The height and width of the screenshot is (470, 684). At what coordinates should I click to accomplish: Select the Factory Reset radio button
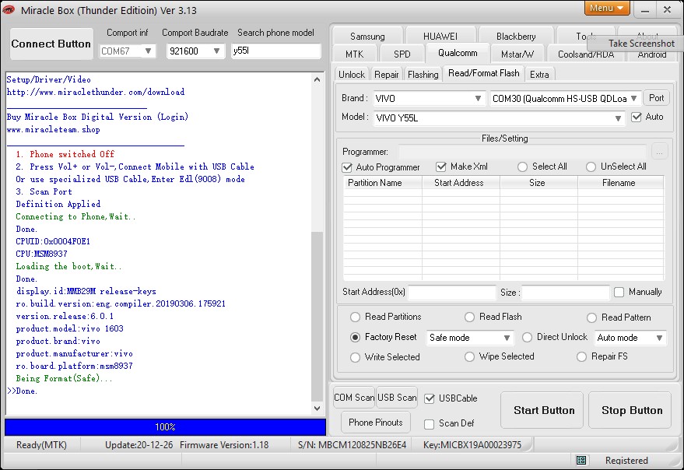355,338
